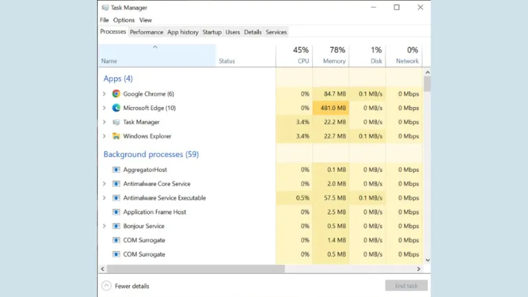The width and height of the screenshot is (528, 297).
Task: Click the Bonjour Service process icon
Action: 116,226
